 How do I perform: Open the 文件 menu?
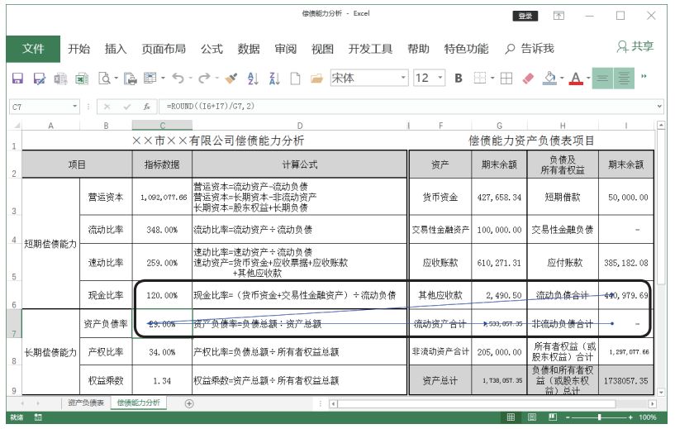click(33, 49)
